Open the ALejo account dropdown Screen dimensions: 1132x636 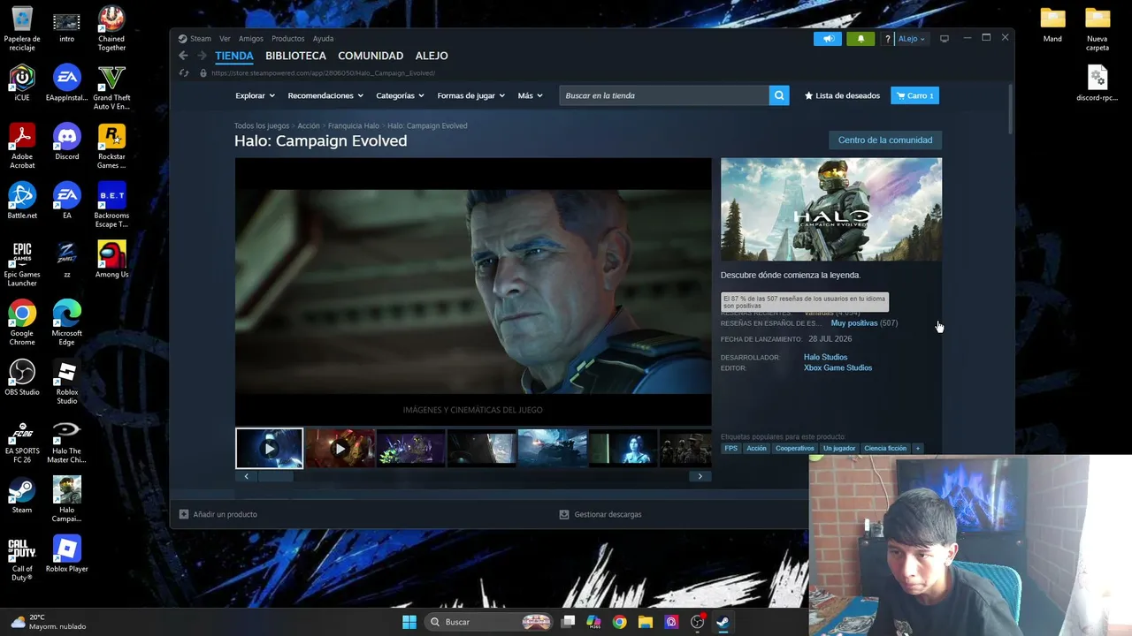tap(912, 39)
